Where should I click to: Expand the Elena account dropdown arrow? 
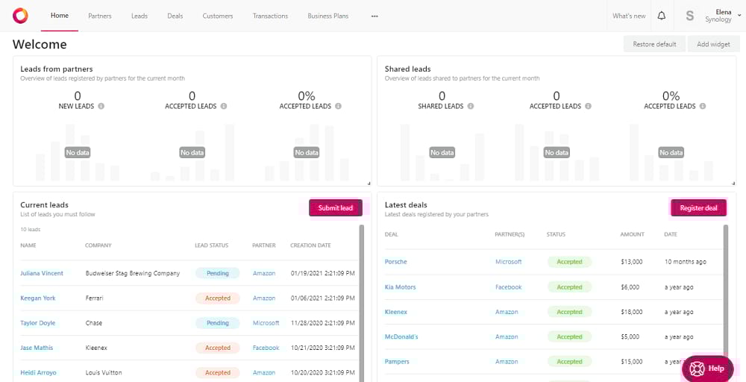pyautogui.click(x=739, y=16)
